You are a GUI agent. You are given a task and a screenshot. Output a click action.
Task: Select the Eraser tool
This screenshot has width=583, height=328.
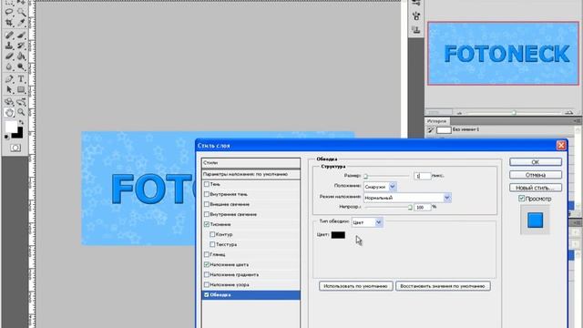pos(9,56)
